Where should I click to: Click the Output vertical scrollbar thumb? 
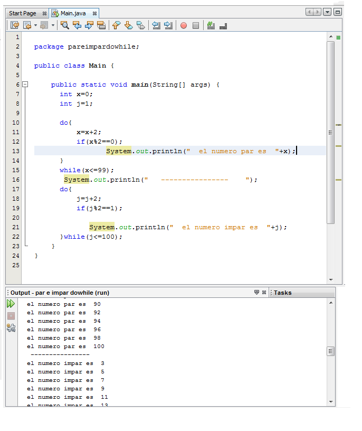(x=331, y=351)
